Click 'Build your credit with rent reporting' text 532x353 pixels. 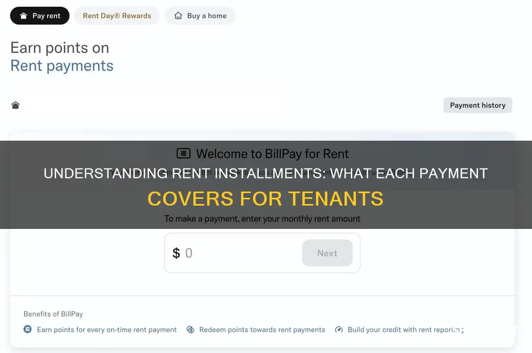tap(406, 330)
